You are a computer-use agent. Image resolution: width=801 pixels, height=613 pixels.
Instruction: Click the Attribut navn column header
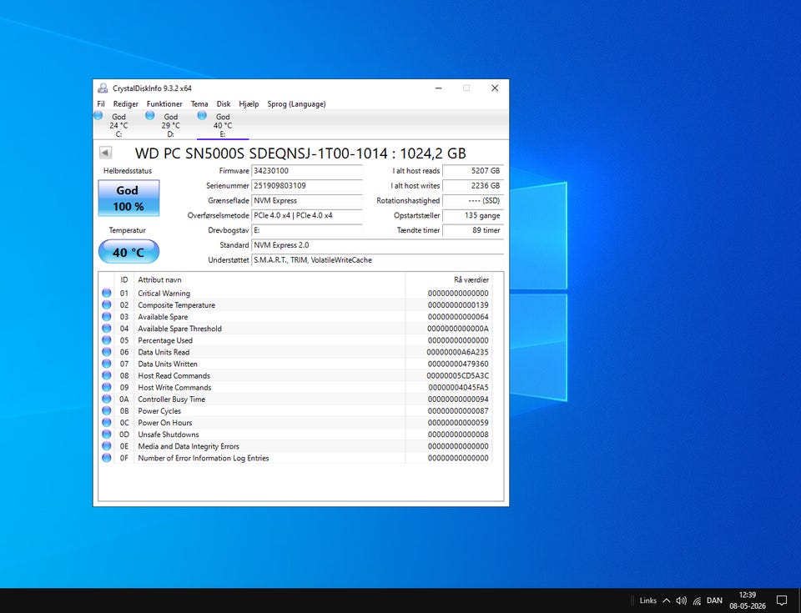pos(270,279)
